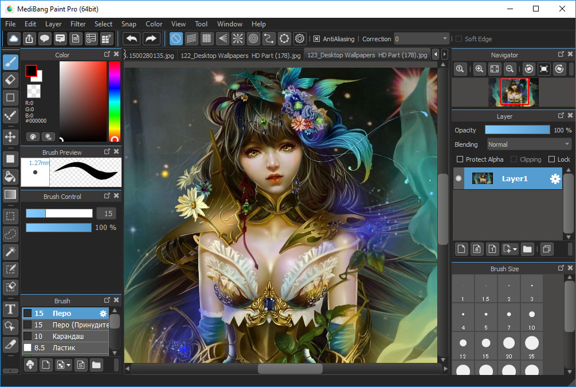
Task: Open the Filter menu
Action: [78, 24]
